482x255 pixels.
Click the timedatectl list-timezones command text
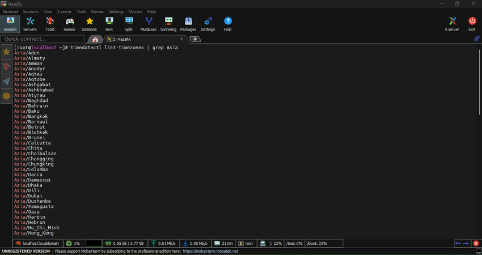point(107,48)
